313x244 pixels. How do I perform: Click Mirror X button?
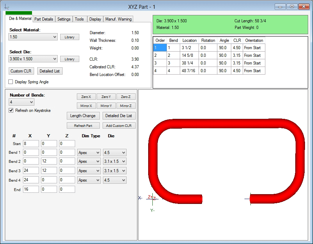coord(86,106)
